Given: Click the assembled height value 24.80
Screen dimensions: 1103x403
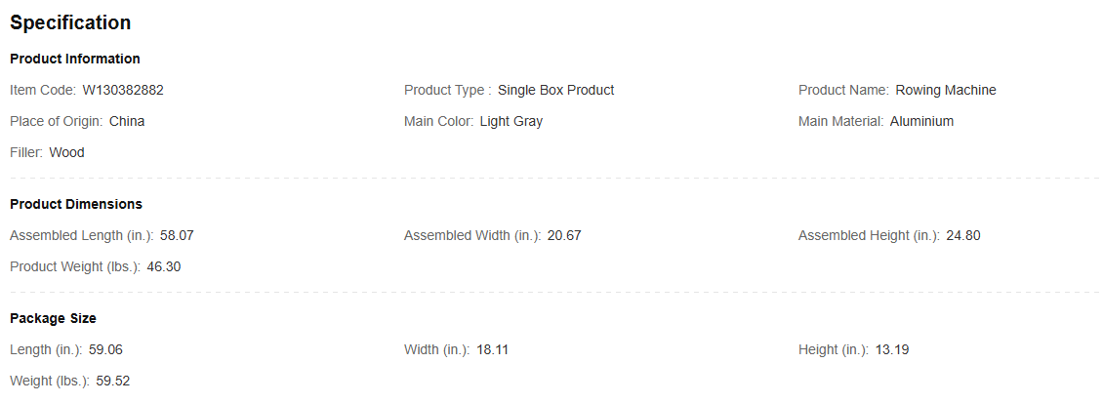Looking at the screenshot, I should (963, 235).
